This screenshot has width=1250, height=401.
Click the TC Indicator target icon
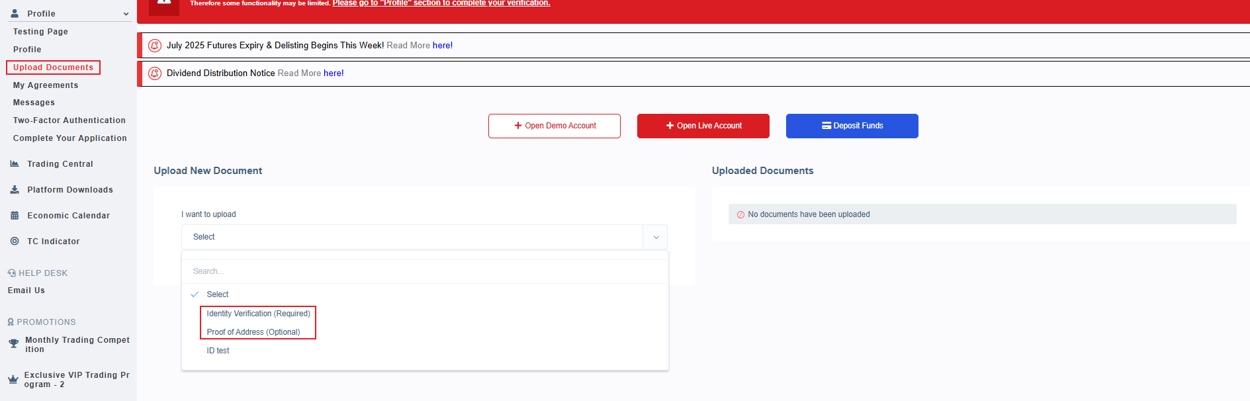tap(15, 241)
